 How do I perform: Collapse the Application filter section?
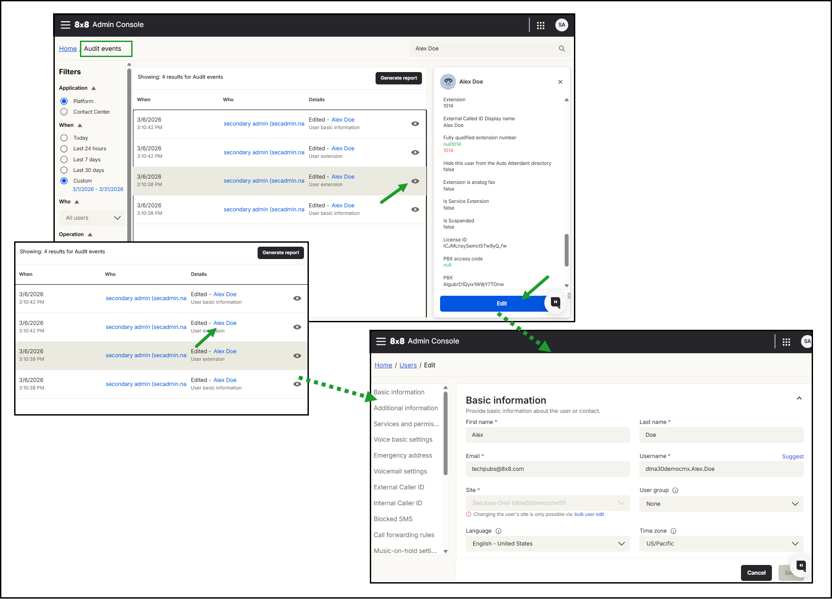pyautogui.click(x=94, y=88)
